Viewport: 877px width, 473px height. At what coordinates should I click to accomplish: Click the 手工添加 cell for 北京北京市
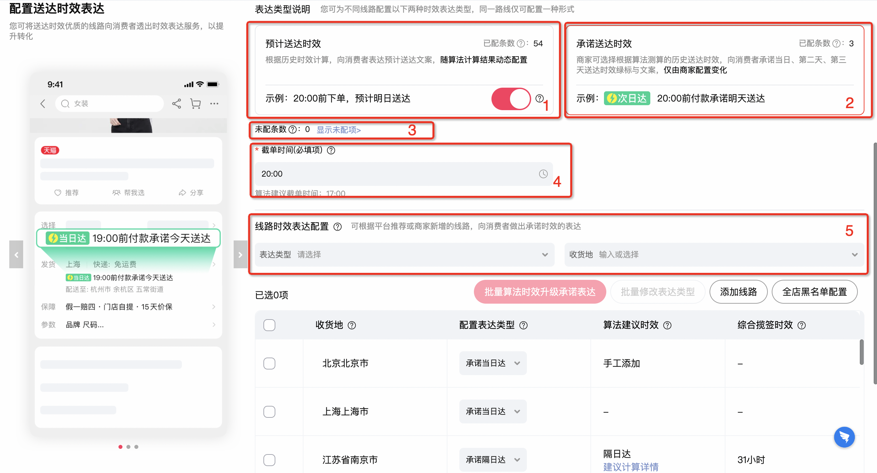621,364
